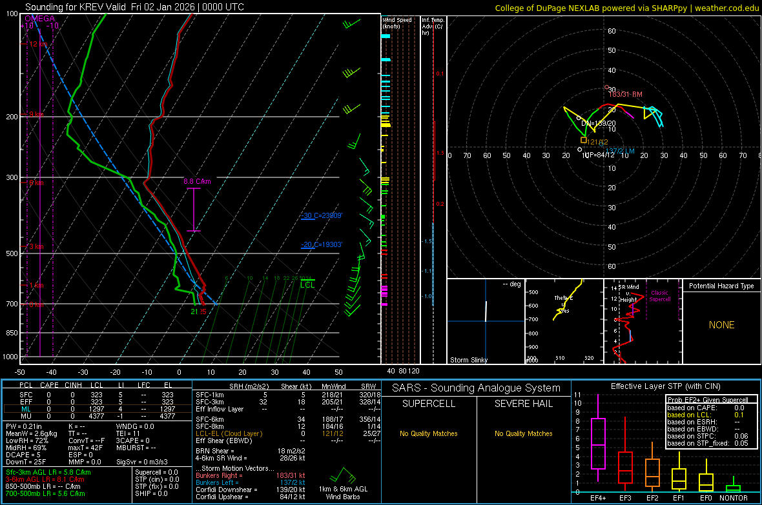Image resolution: width=762 pixels, height=505 pixels.
Task: Click the green LCL label on the skew-T
Action: [307, 285]
